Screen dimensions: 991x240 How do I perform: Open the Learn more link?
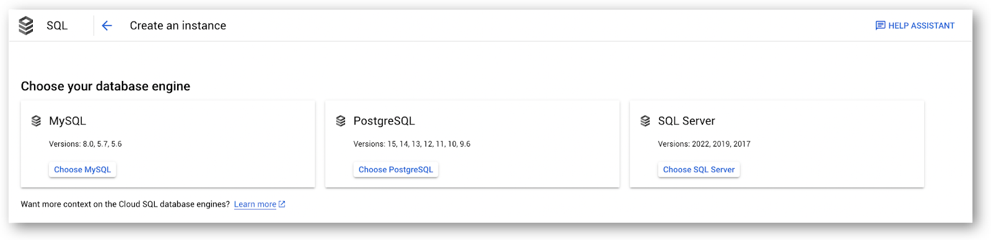[255, 204]
